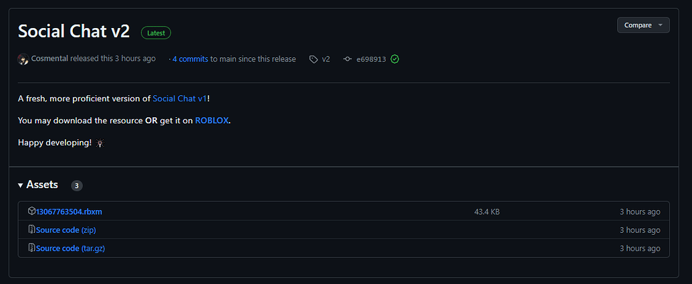
Task: Click the package icon next to 13067763504.rbxm
Action: click(31, 211)
